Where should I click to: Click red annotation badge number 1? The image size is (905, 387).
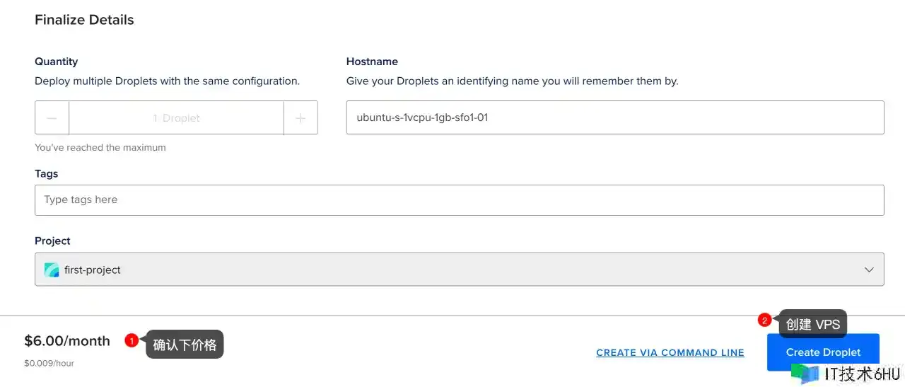click(131, 341)
